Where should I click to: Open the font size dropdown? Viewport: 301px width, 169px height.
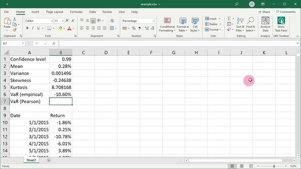63,21
